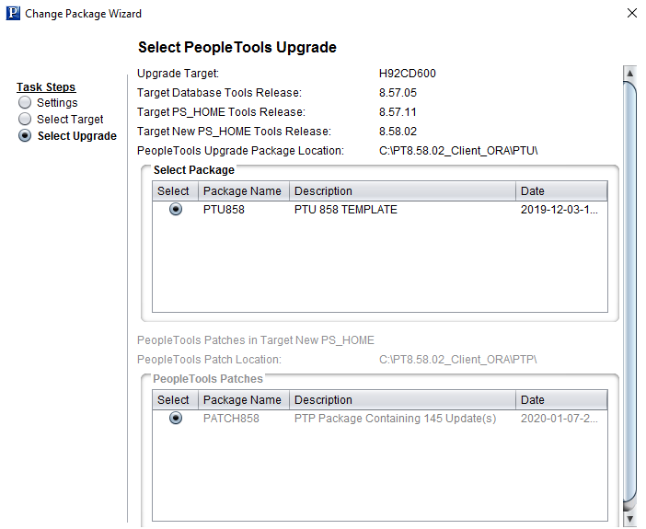Click the 2020-01-07 date cell

[x=559, y=419]
